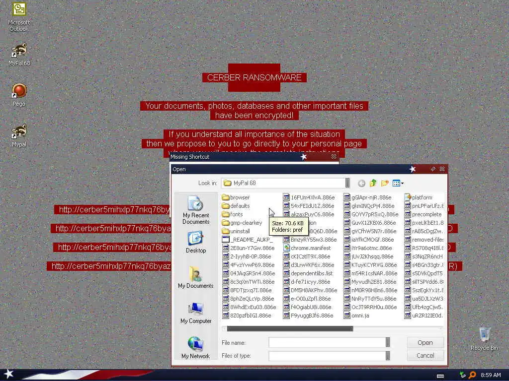Select file 04JAqGRSn4.886e
Viewport: 509px width, 381px height.
[x=249, y=273]
